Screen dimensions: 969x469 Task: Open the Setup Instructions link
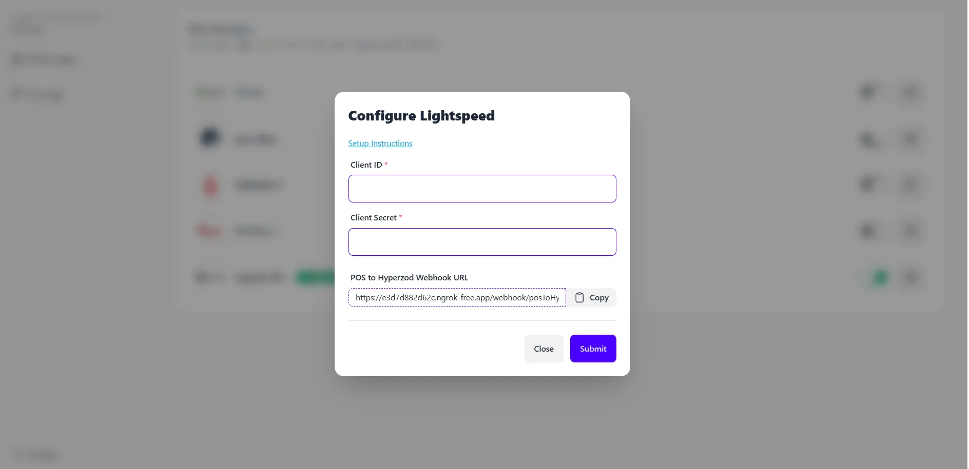[380, 144]
